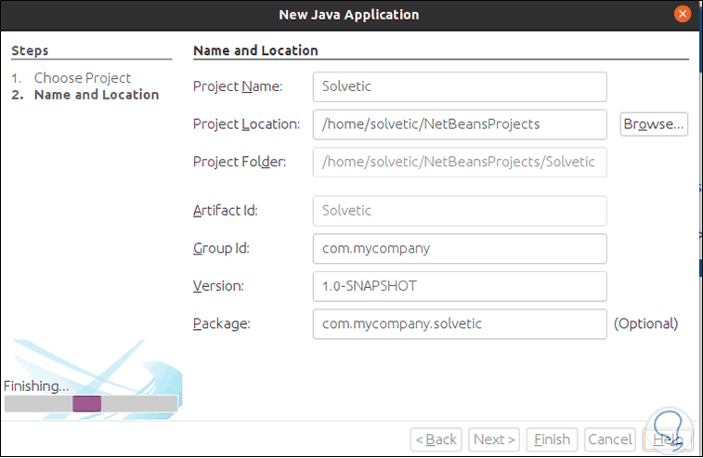Click the Project Name text field
Viewport: 703px width, 458px height.
click(460, 86)
